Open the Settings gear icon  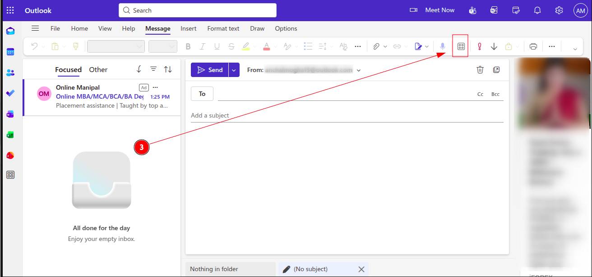[x=559, y=10]
